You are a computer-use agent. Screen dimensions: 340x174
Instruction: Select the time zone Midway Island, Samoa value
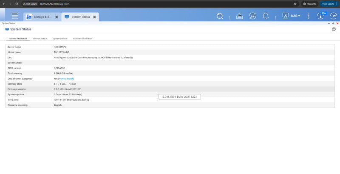click(71, 100)
